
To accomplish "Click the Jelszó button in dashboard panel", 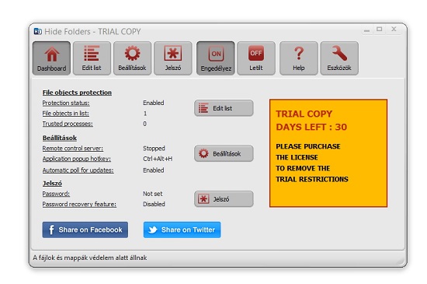I will pyautogui.click(x=224, y=199).
